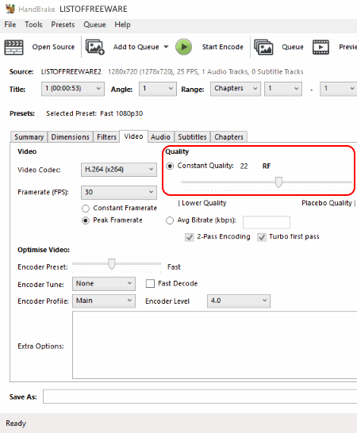Click the Constant Quality RF slider handle
The width and height of the screenshot is (357, 433).
pos(278,182)
